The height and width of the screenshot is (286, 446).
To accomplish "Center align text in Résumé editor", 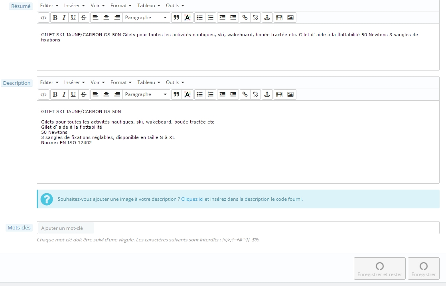I will (107, 18).
